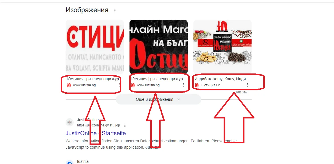Image resolution: width=334 pixels, height=164 pixels.
Task: Open three-dot menu next to justizonline URL
Action: point(125,125)
